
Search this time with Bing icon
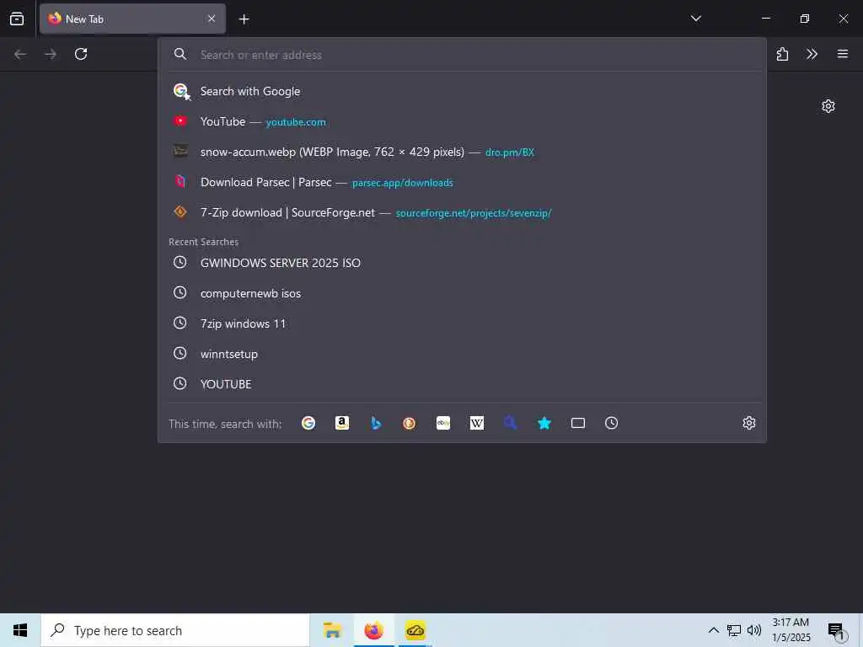pyautogui.click(x=376, y=423)
